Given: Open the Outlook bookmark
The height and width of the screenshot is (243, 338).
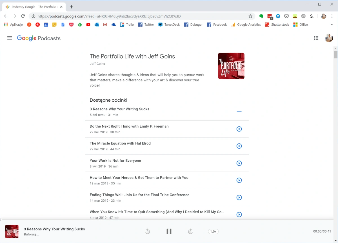Looking at the screenshot, I should [97, 25].
